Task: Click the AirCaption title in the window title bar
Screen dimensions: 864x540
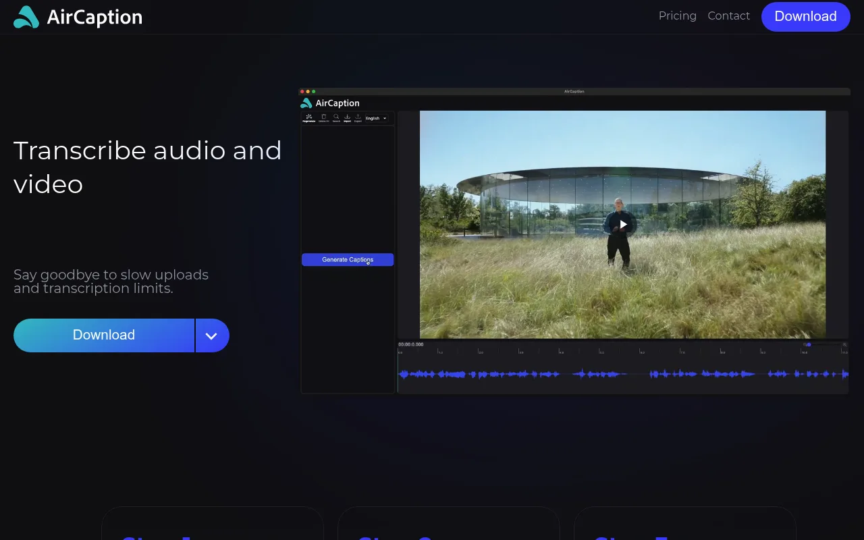Action: pos(574,91)
